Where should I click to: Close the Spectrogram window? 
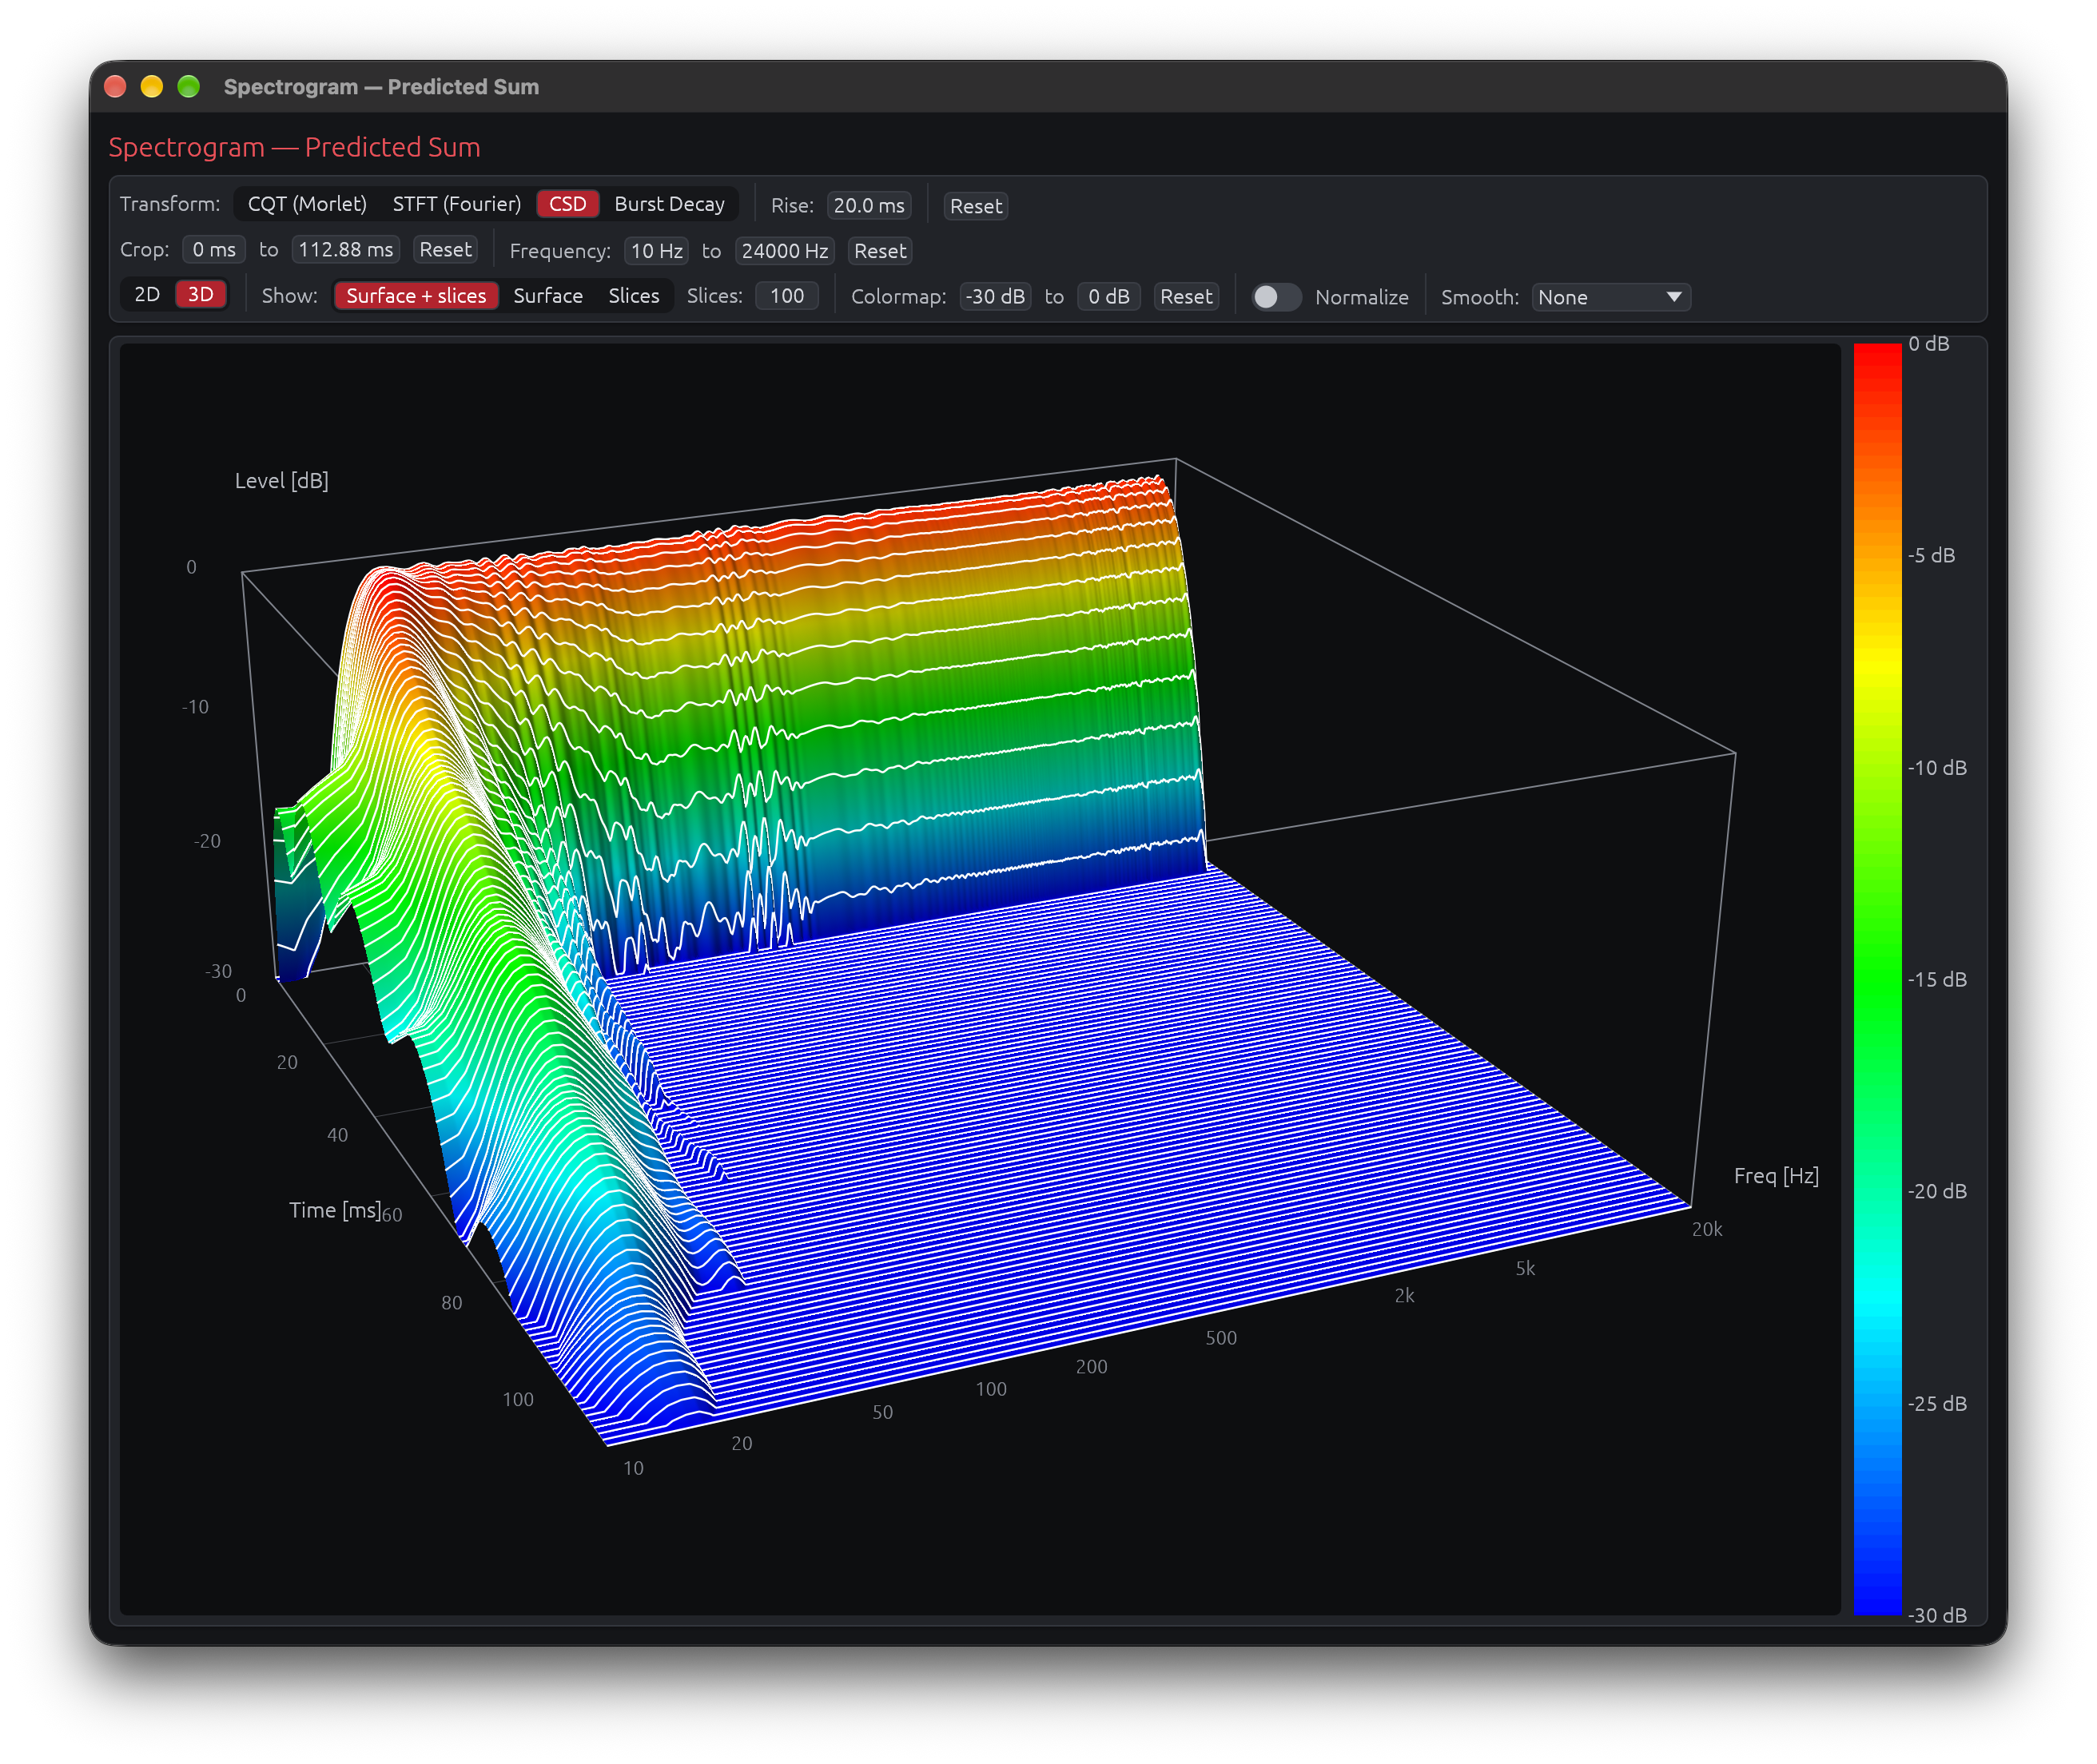point(115,87)
